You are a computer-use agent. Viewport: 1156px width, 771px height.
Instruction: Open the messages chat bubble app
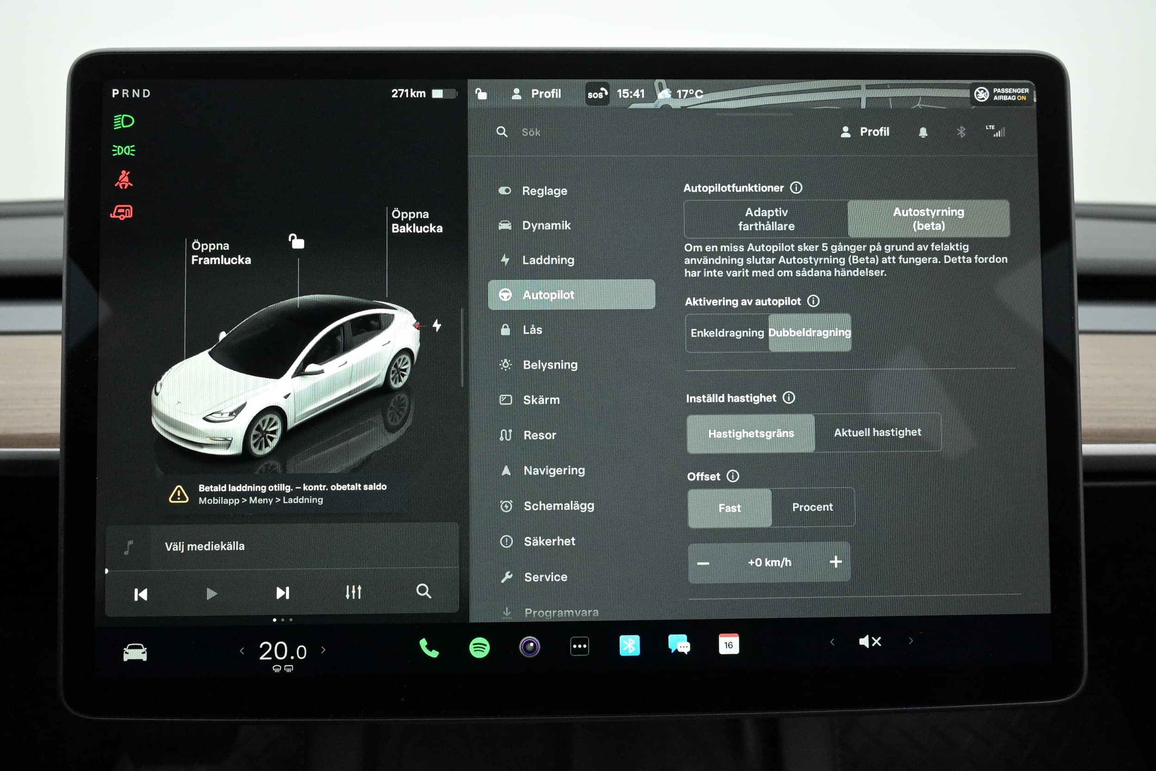679,644
